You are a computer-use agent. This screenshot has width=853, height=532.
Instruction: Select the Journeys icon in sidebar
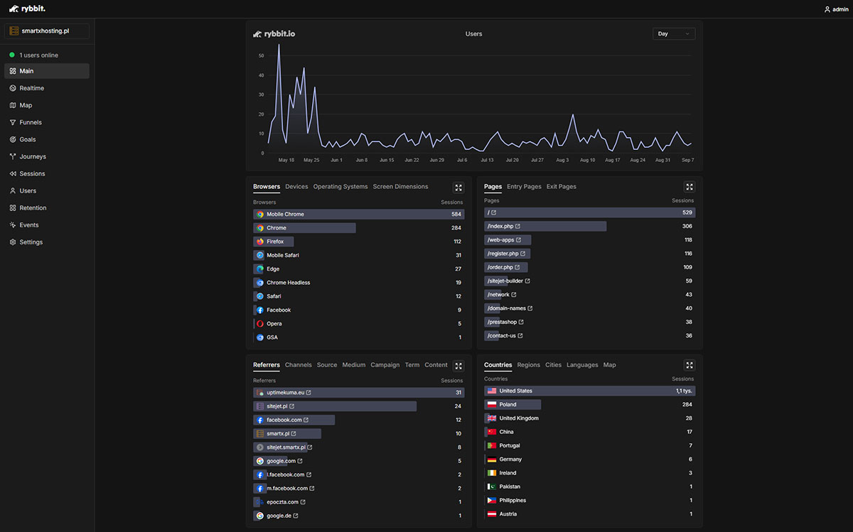13,156
